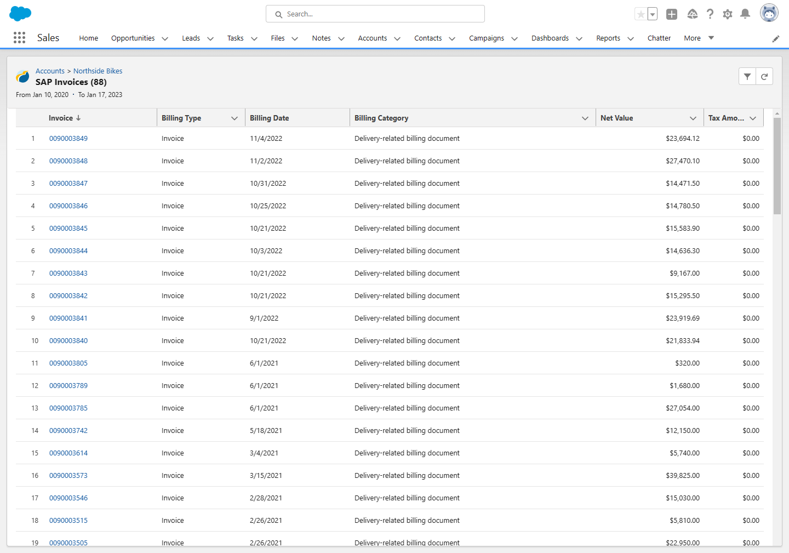Image resolution: width=789 pixels, height=553 pixels.
Task: Open invoice 0090003742
Action: coord(68,431)
